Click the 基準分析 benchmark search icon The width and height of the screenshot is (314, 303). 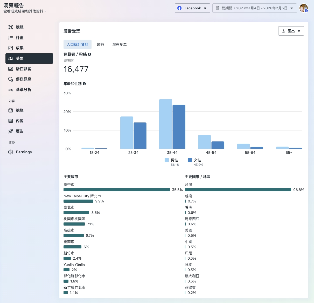coord(11,90)
